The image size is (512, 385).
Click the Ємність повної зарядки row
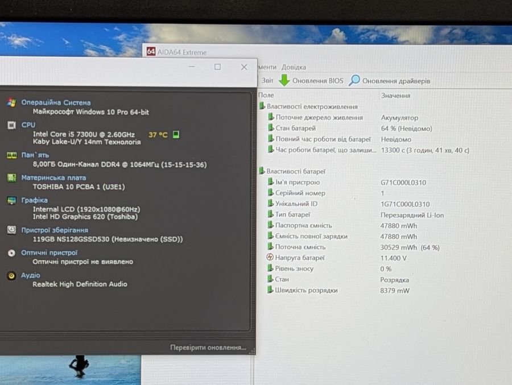(x=342, y=236)
